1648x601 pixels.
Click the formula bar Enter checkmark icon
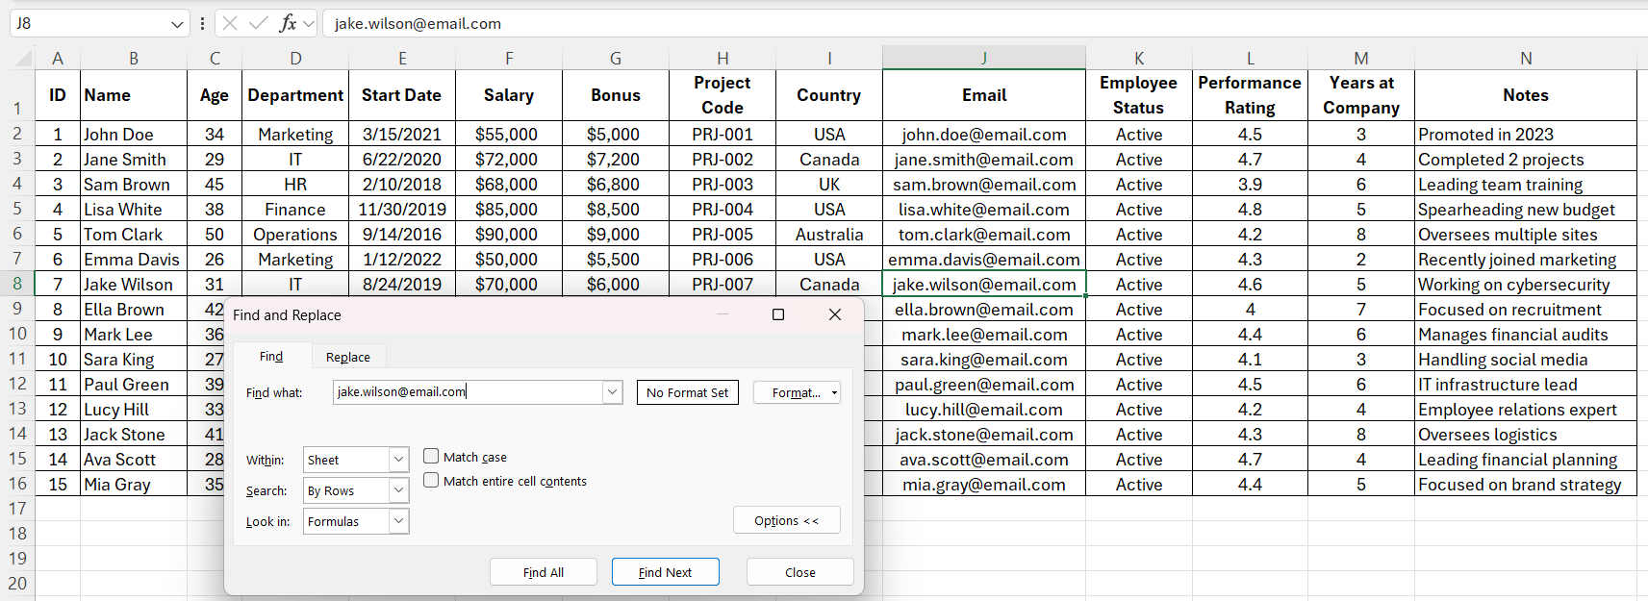click(x=258, y=23)
